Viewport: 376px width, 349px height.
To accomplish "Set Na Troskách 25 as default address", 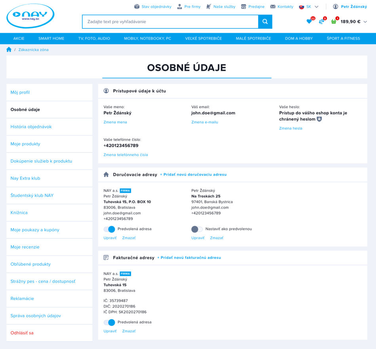I will [197, 229].
